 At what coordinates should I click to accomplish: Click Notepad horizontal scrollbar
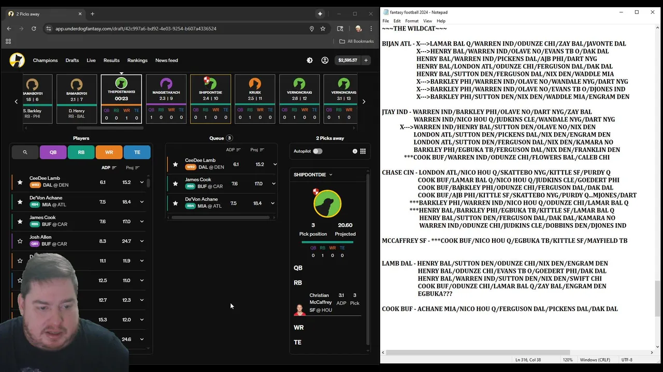tap(478, 352)
